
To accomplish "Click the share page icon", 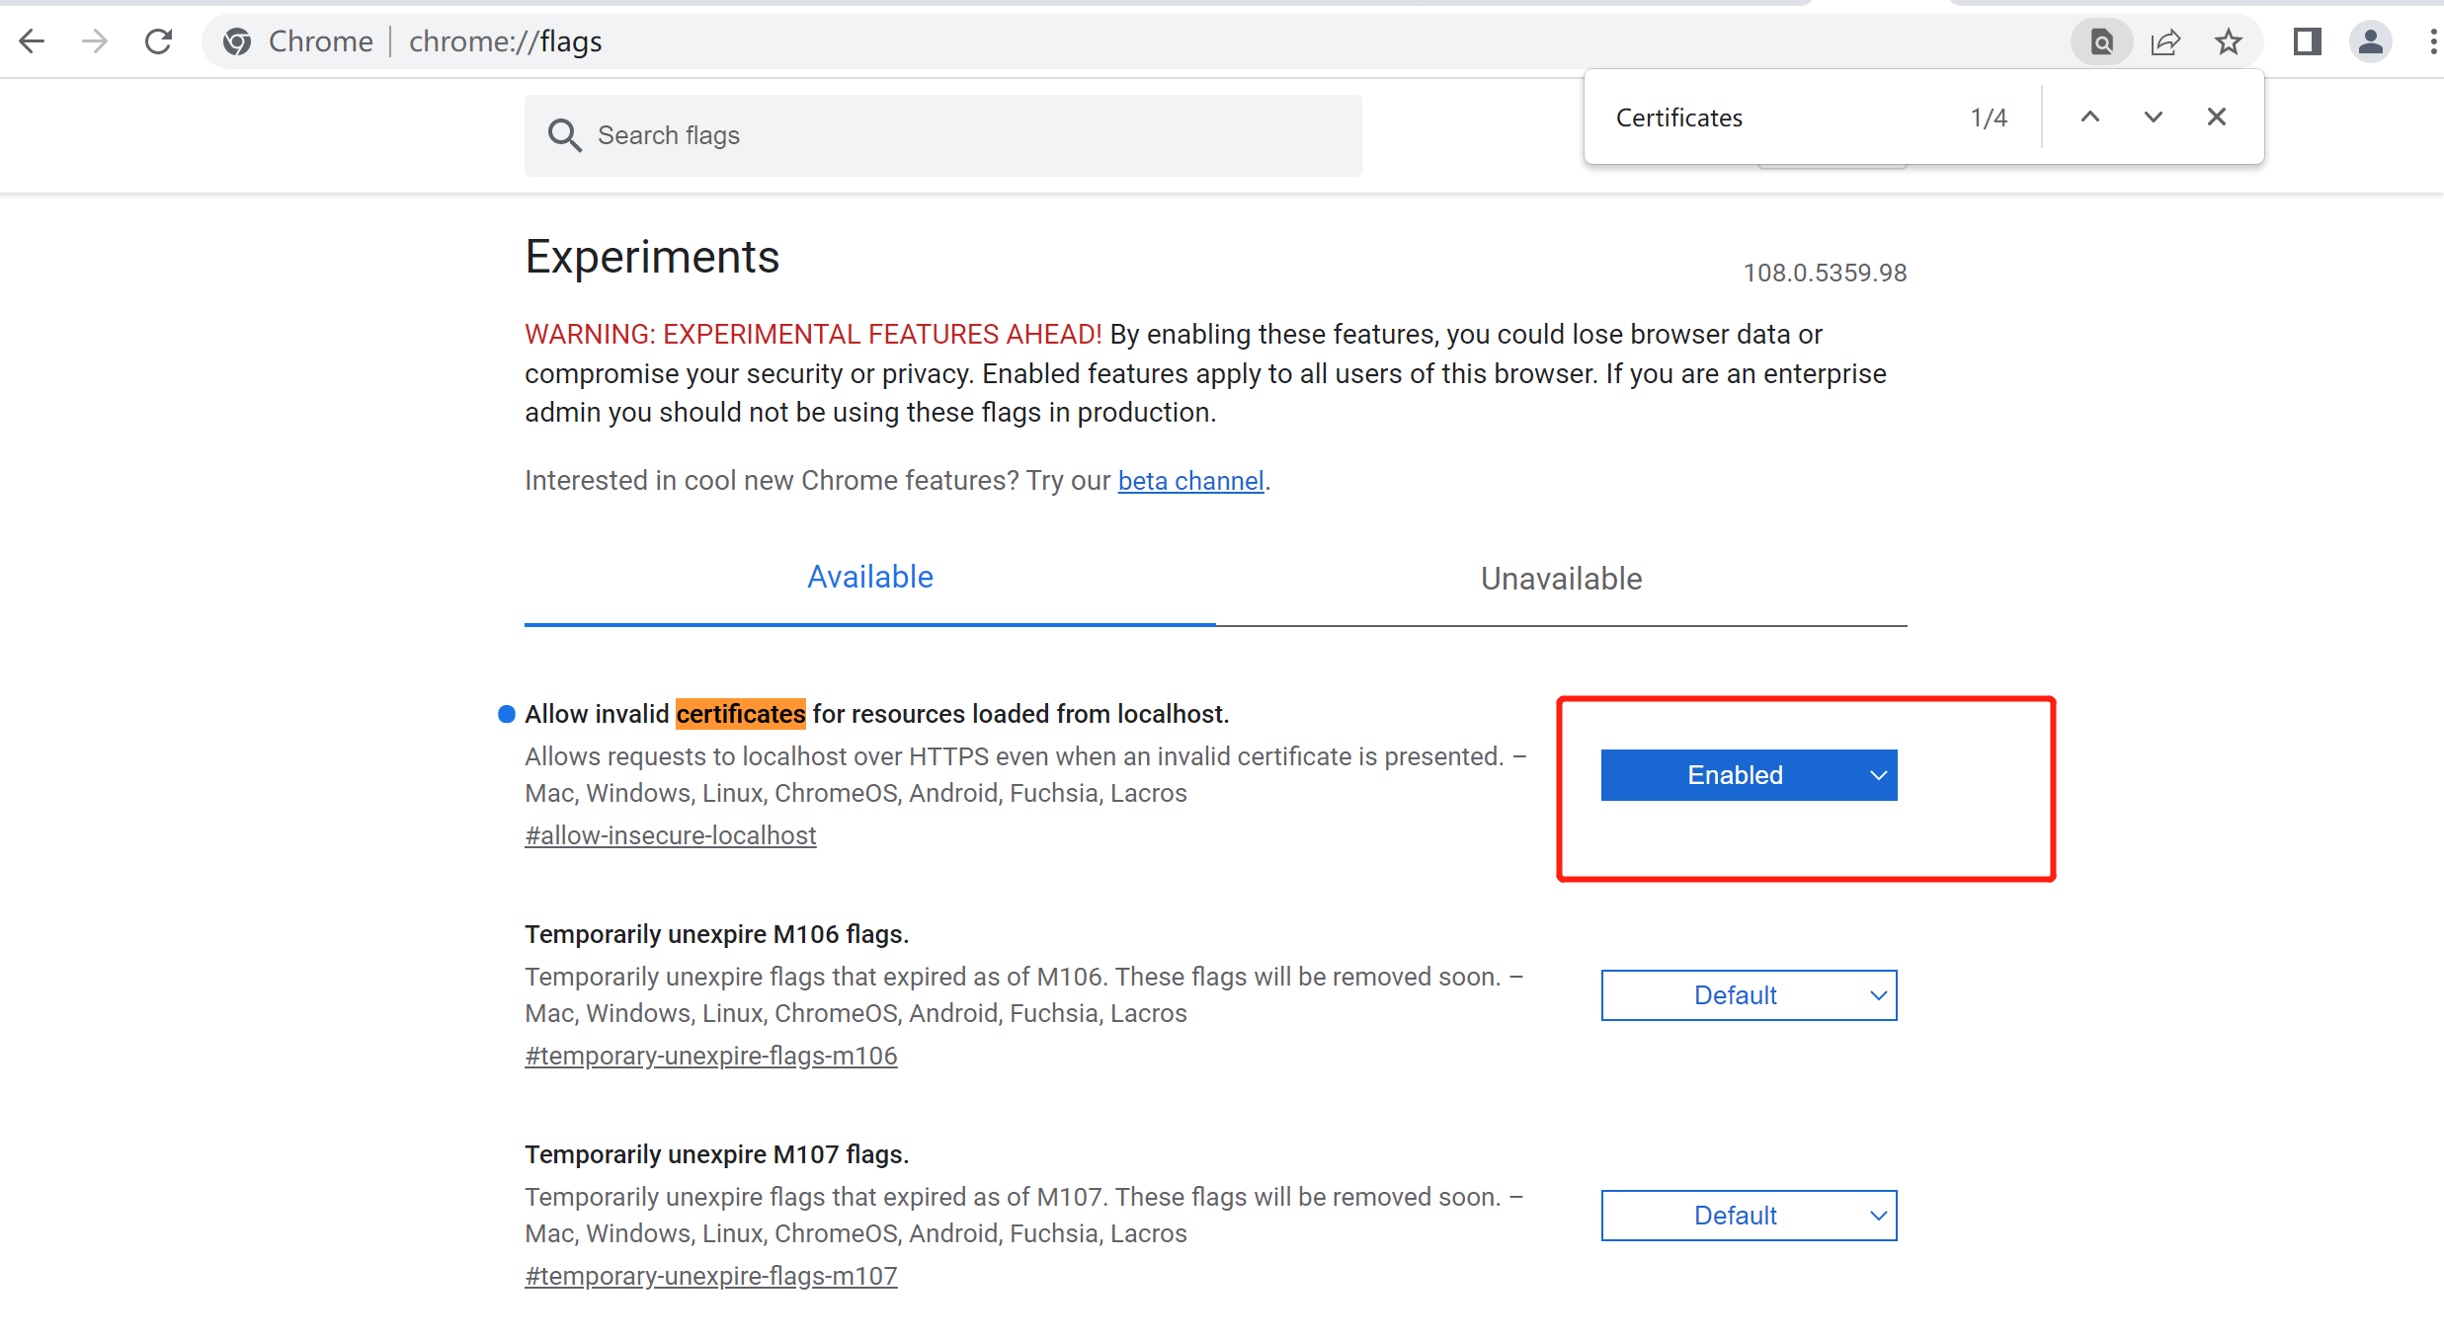I will (2164, 41).
